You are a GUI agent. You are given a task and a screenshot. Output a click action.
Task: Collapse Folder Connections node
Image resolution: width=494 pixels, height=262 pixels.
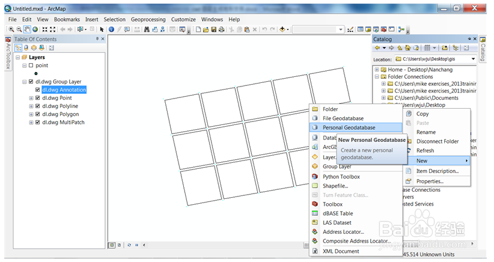click(377, 77)
